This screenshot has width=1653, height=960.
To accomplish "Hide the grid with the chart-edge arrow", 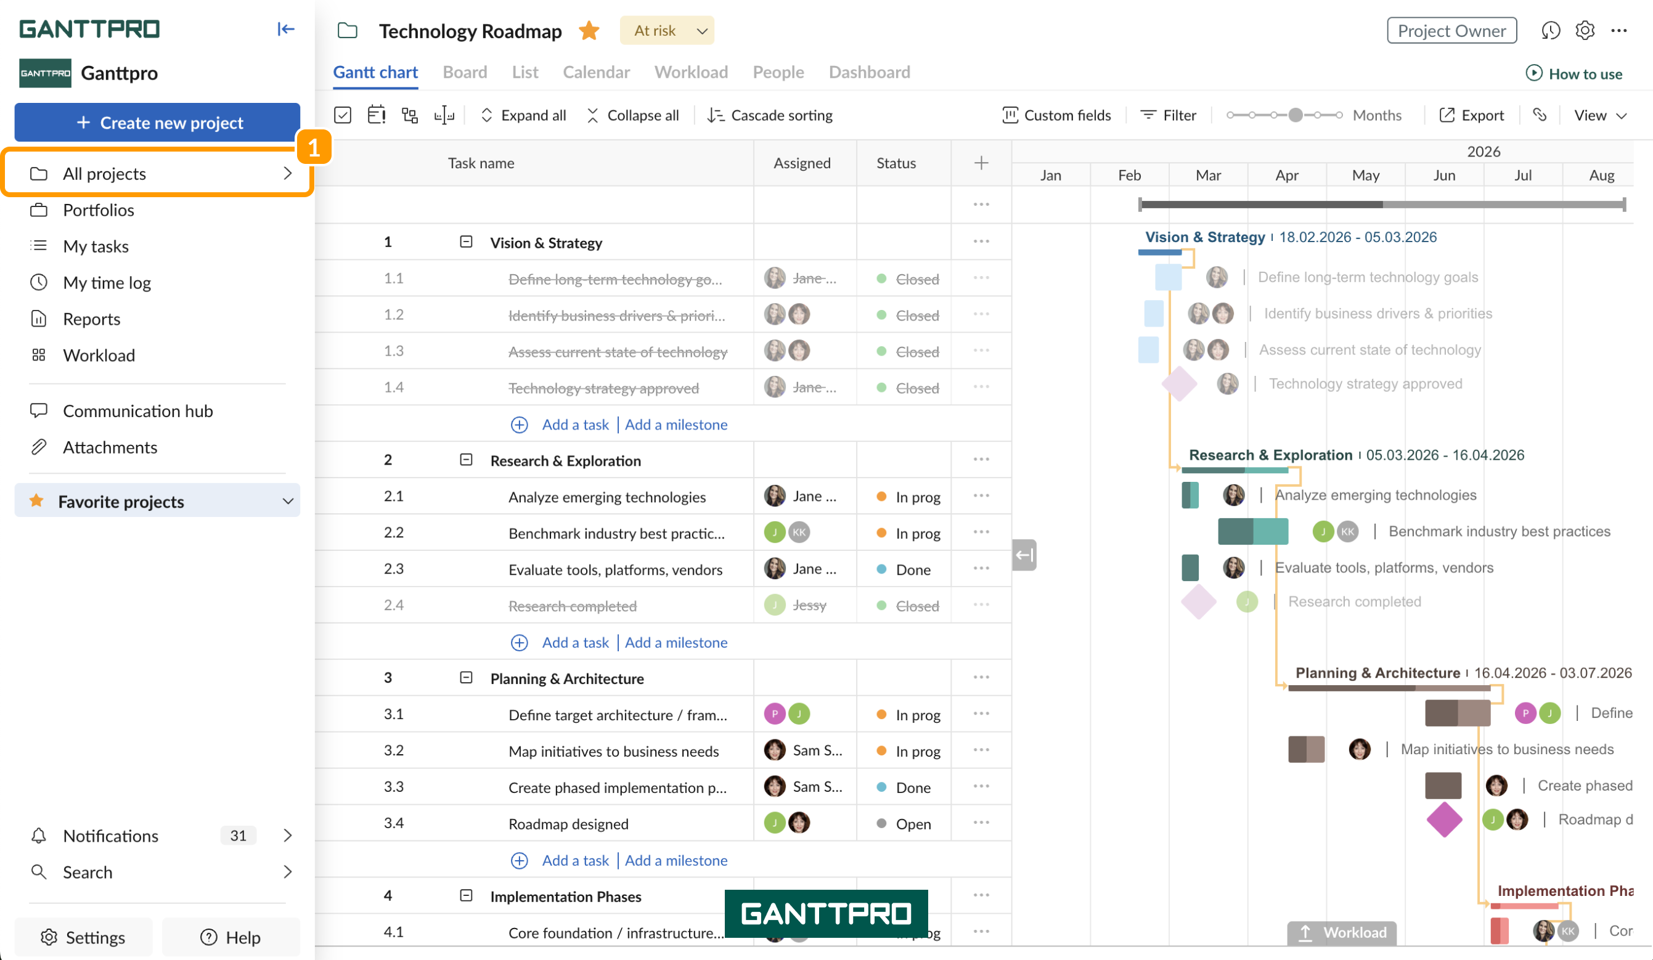I will pos(1023,555).
